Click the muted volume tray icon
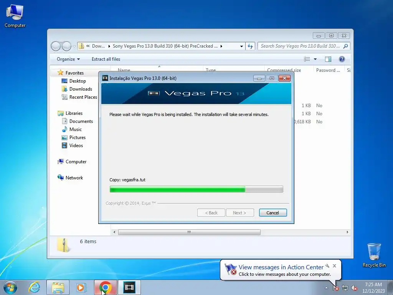This screenshot has width=393, height=295. click(x=354, y=288)
